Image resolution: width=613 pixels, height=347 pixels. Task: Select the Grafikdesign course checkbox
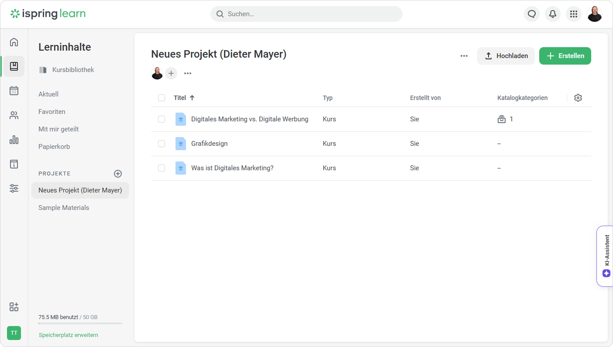[x=162, y=144]
